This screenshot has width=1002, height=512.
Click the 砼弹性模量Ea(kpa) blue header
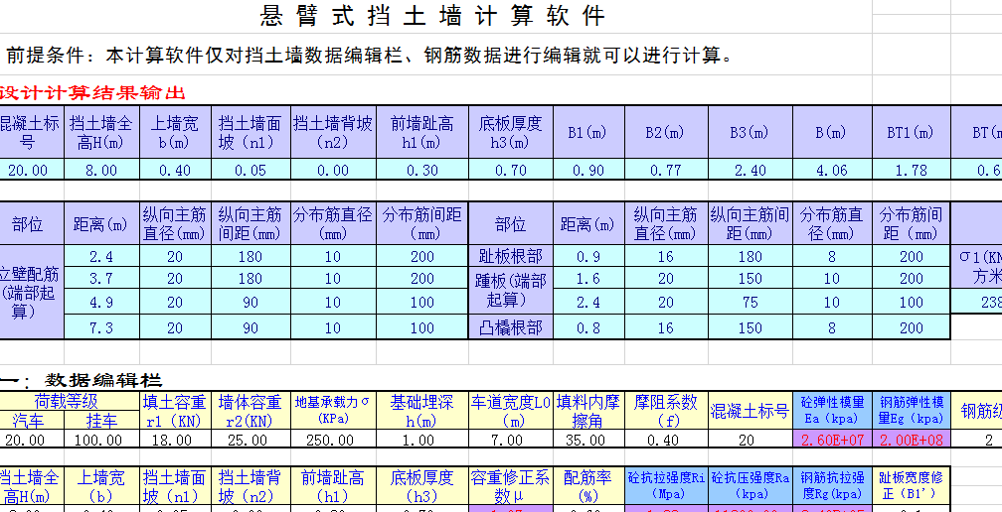[832, 411]
